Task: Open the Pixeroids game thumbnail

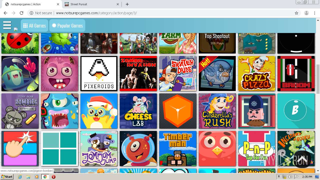Action: (99, 73)
